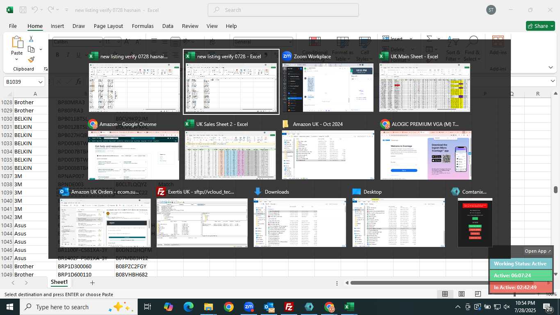
Task: Open the Page Layout ribbon tab
Action: [108, 26]
